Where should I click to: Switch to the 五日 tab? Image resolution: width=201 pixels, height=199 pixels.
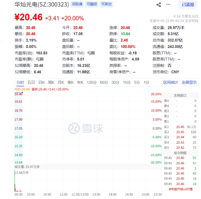click(x=31, y=82)
